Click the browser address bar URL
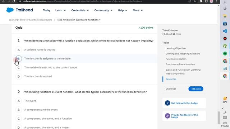230x129 pixels. click(82, 1)
